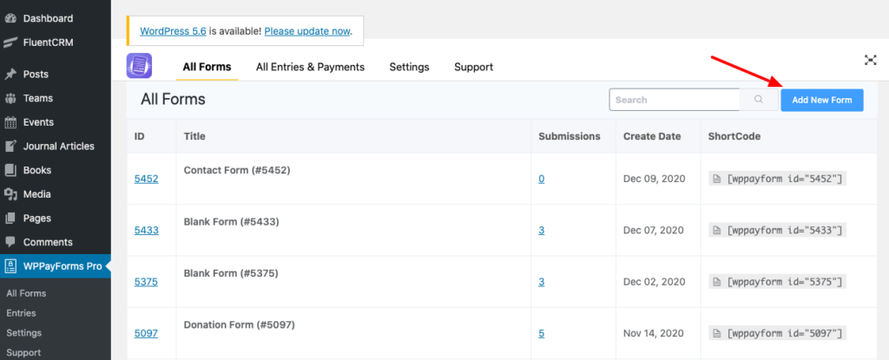Image resolution: width=889 pixels, height=360 pixels.
Task: Focus the Search forms input field
Action: (674, 100)
